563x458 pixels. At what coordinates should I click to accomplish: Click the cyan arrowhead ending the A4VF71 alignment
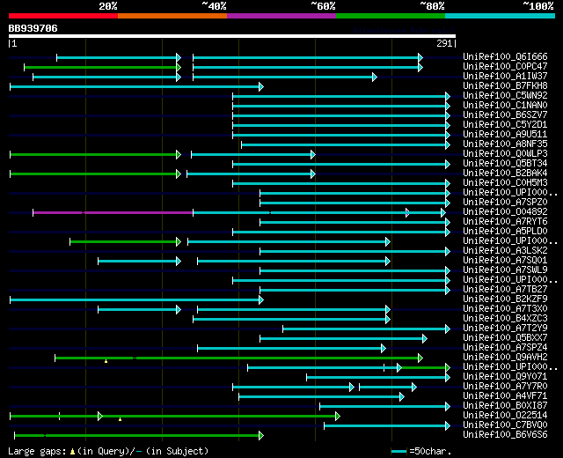402,397
